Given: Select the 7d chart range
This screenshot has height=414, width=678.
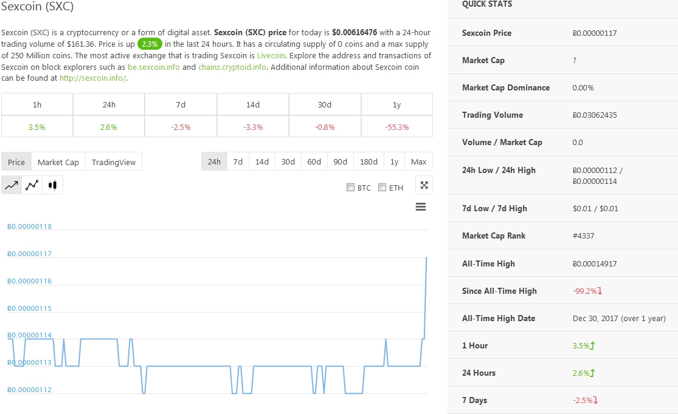Looking at the screenshot, I should [x=238, y=161].
